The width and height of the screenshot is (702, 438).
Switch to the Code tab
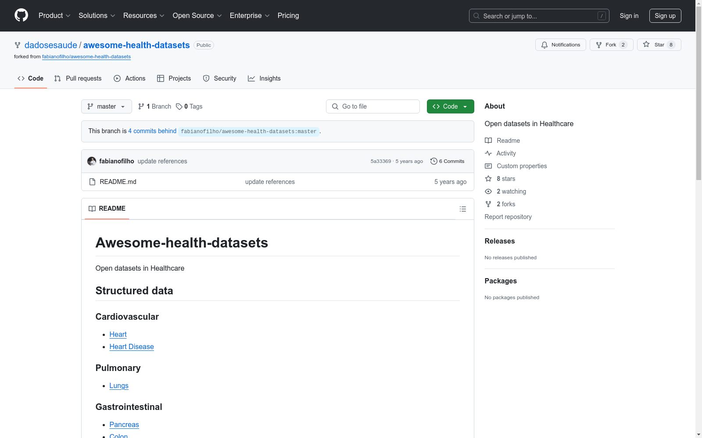click(30, 78)
